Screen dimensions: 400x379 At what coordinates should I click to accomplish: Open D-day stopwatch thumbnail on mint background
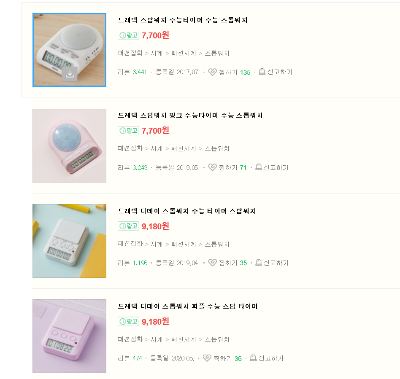pos(69,241)
